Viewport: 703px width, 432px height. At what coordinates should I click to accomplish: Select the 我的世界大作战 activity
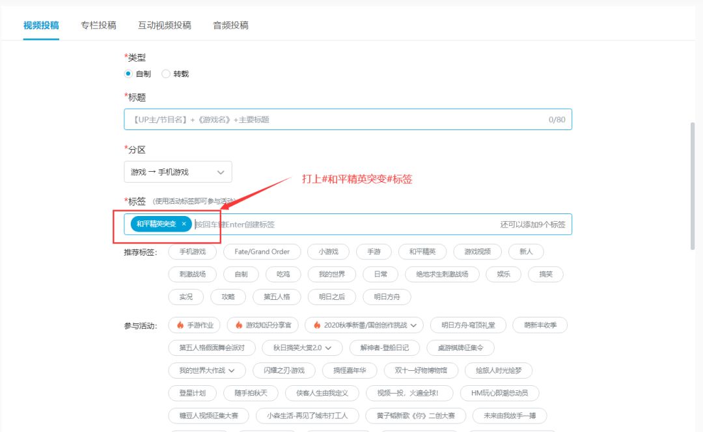click(x=207, y=371)
